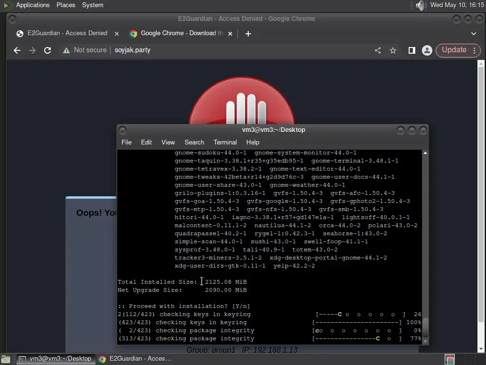
Task: Click 'Net Upgrade Size:' text in terminal
Action: pyautogui.click(x=150, y=290)
